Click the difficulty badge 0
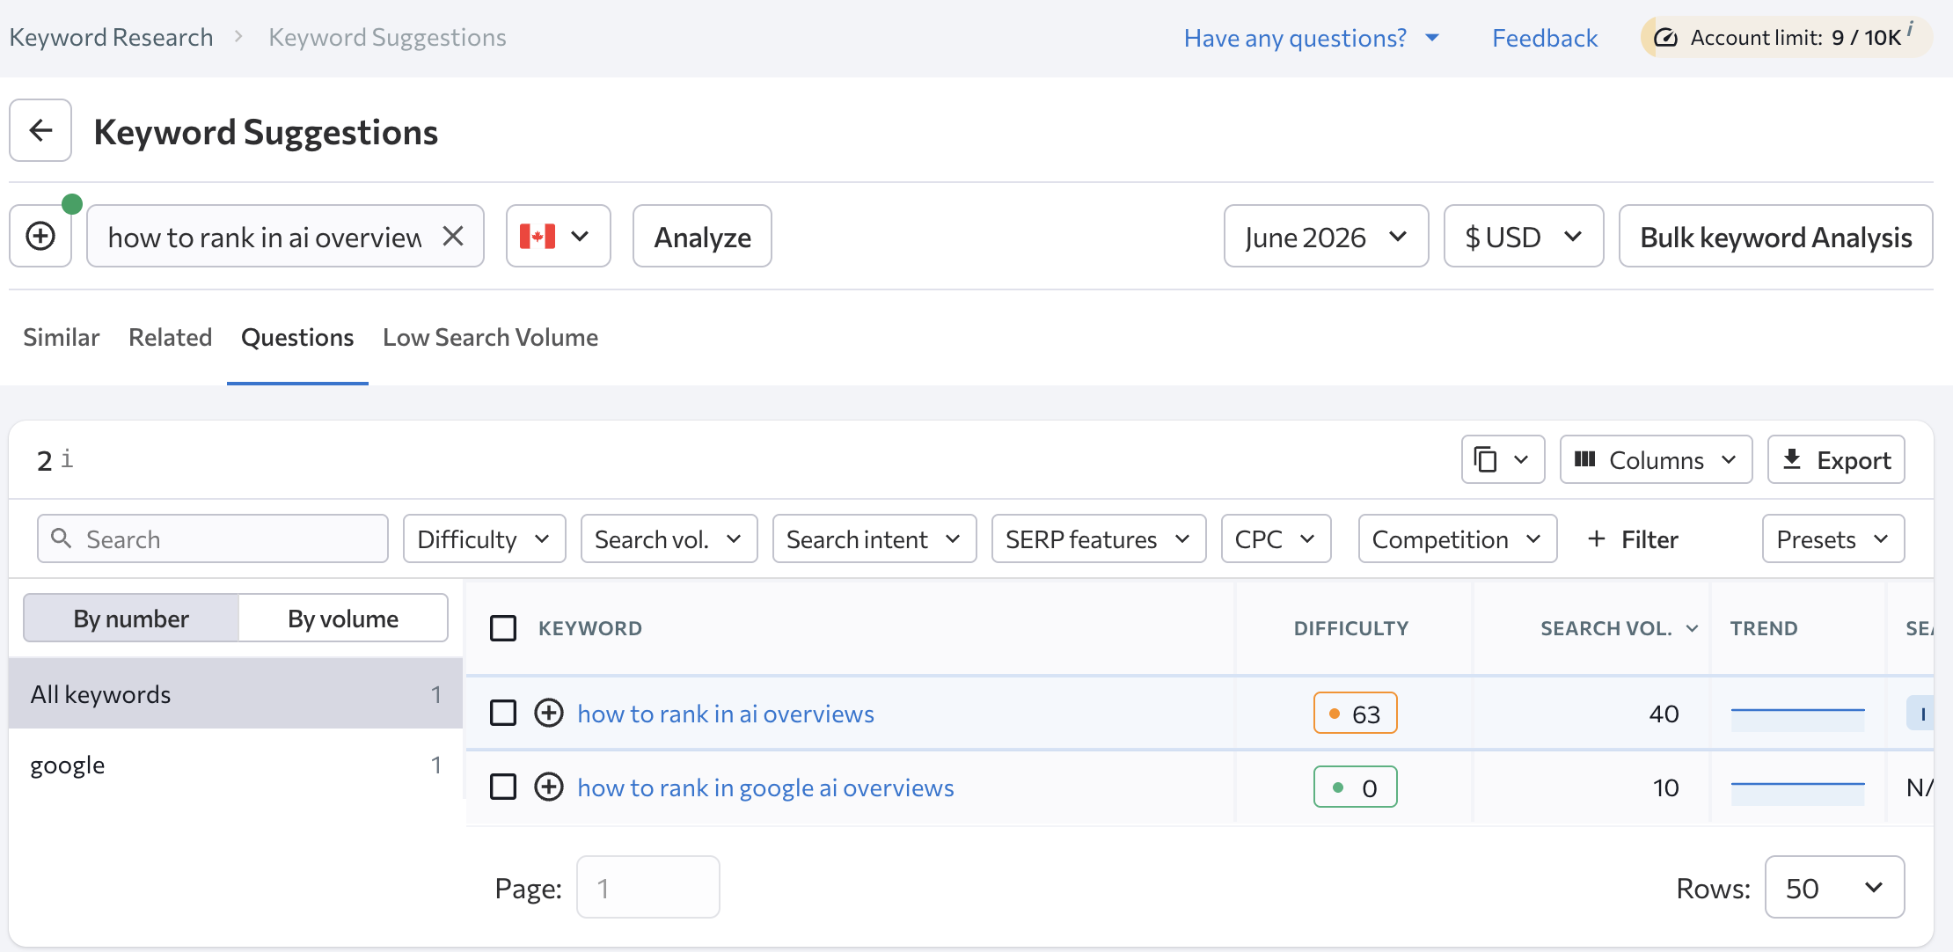Screen dimensions: 1953x952 click(1355, 787)
